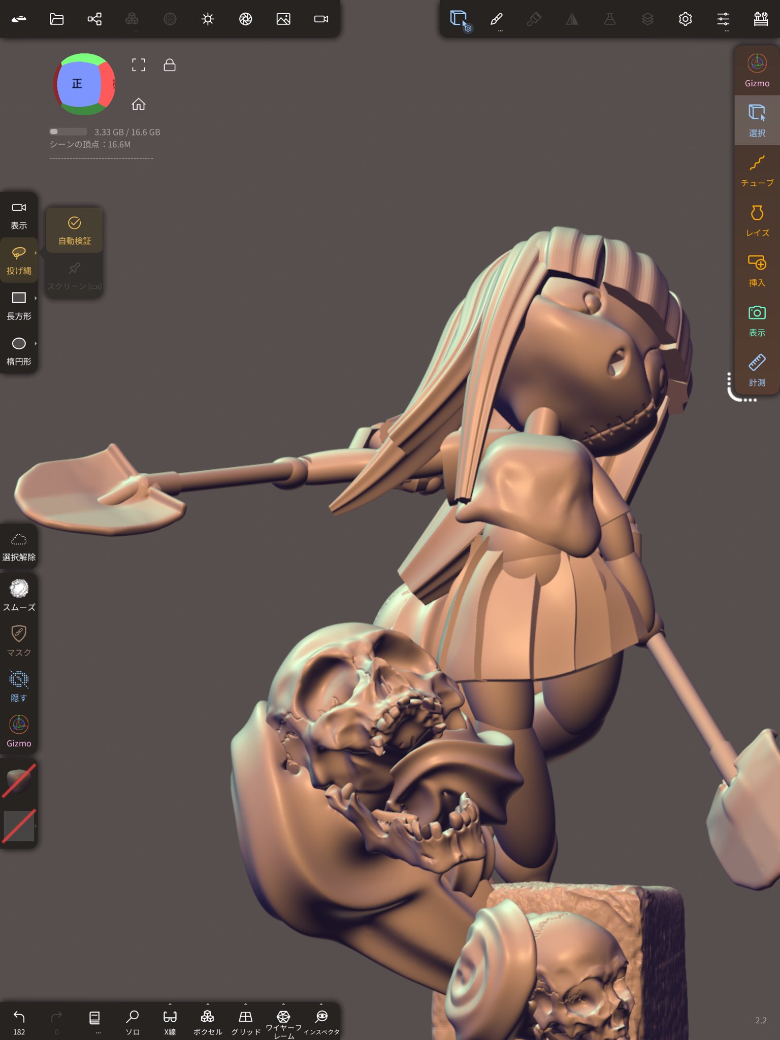780x1040 pixels.
Task: Toggle the 自動検証 auto validate option
Action: click(x=75, y=230)
